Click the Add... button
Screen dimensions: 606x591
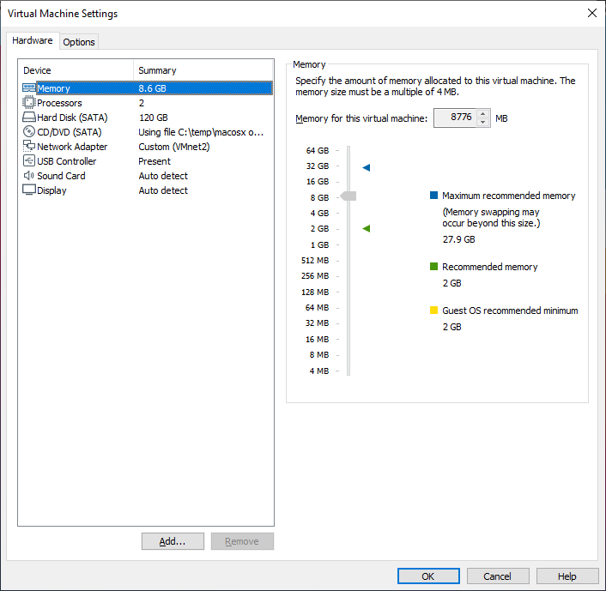click(173, 541)
